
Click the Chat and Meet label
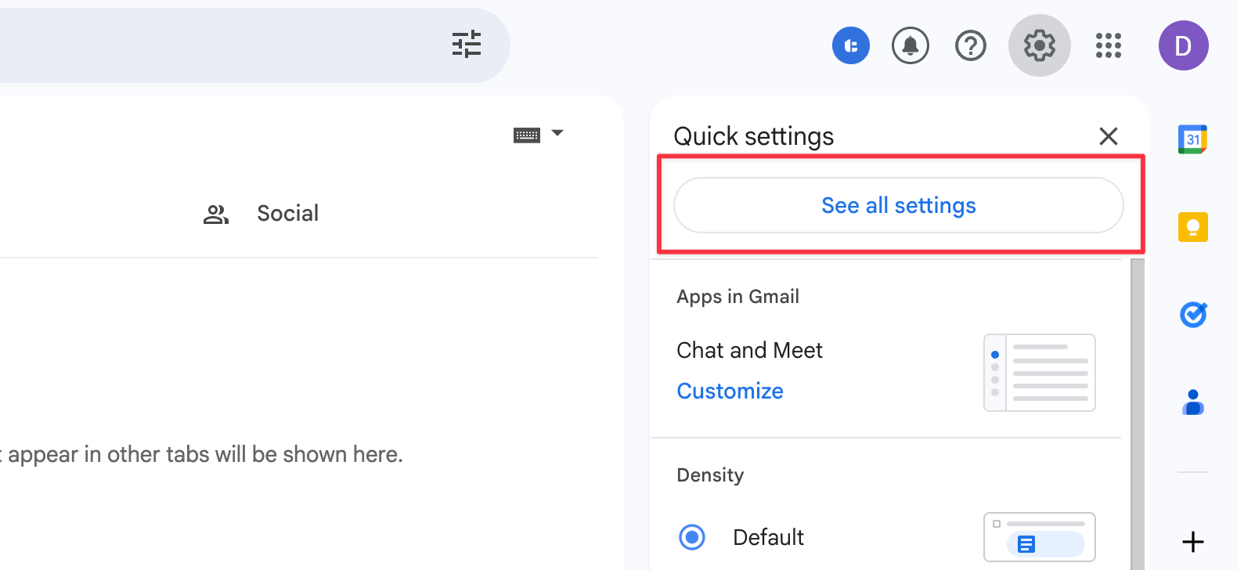[x=749, y=350]
